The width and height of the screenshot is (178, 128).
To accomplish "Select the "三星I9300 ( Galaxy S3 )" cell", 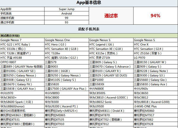I will pos(155,76).
